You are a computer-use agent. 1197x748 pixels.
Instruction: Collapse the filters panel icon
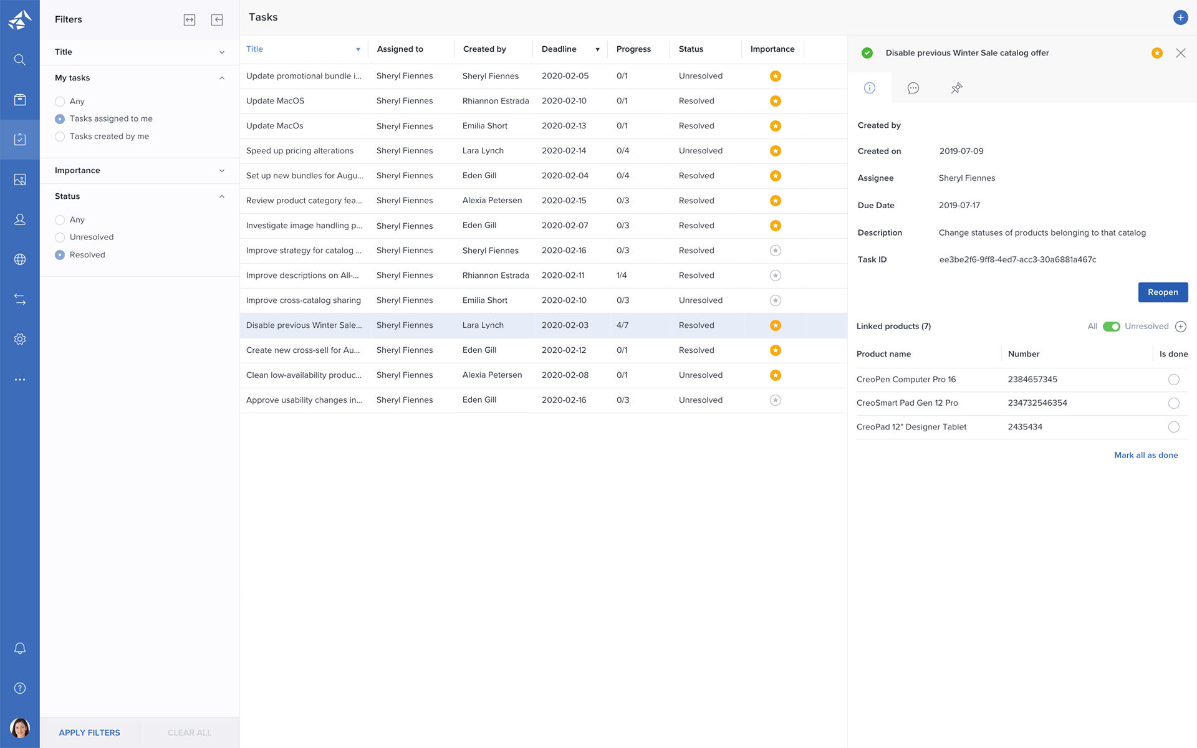[x=217, y=20]
